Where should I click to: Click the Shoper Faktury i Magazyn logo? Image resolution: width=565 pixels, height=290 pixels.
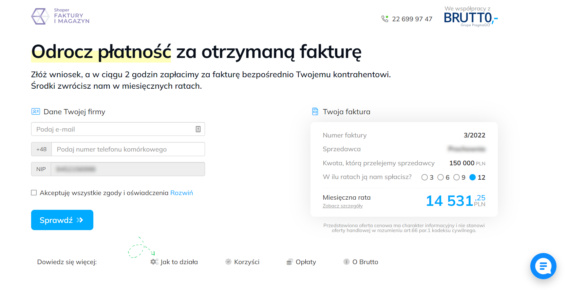(60, 16)
